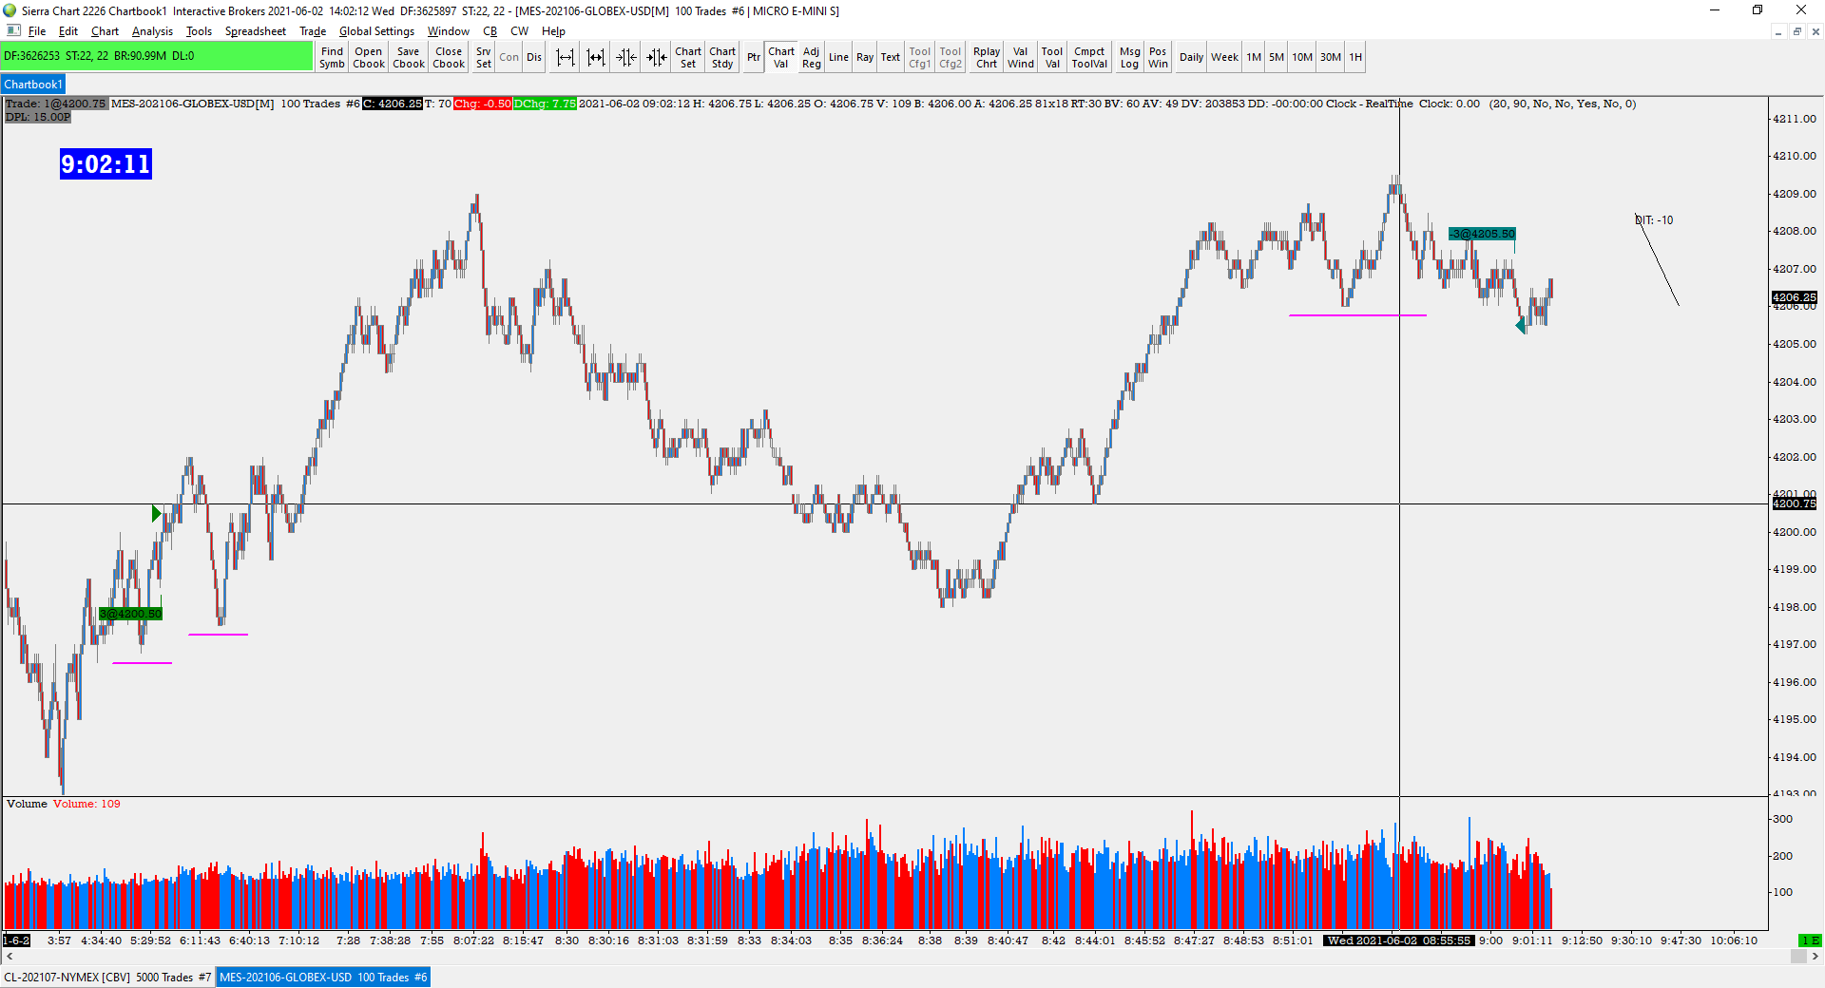The image size is (1825, 988).
Task: Switch chart to 10M timeframe
Action: [x=1302, y=58]
